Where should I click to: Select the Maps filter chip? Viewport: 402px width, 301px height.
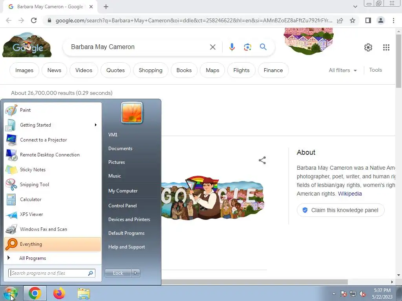tap(212, 70)
